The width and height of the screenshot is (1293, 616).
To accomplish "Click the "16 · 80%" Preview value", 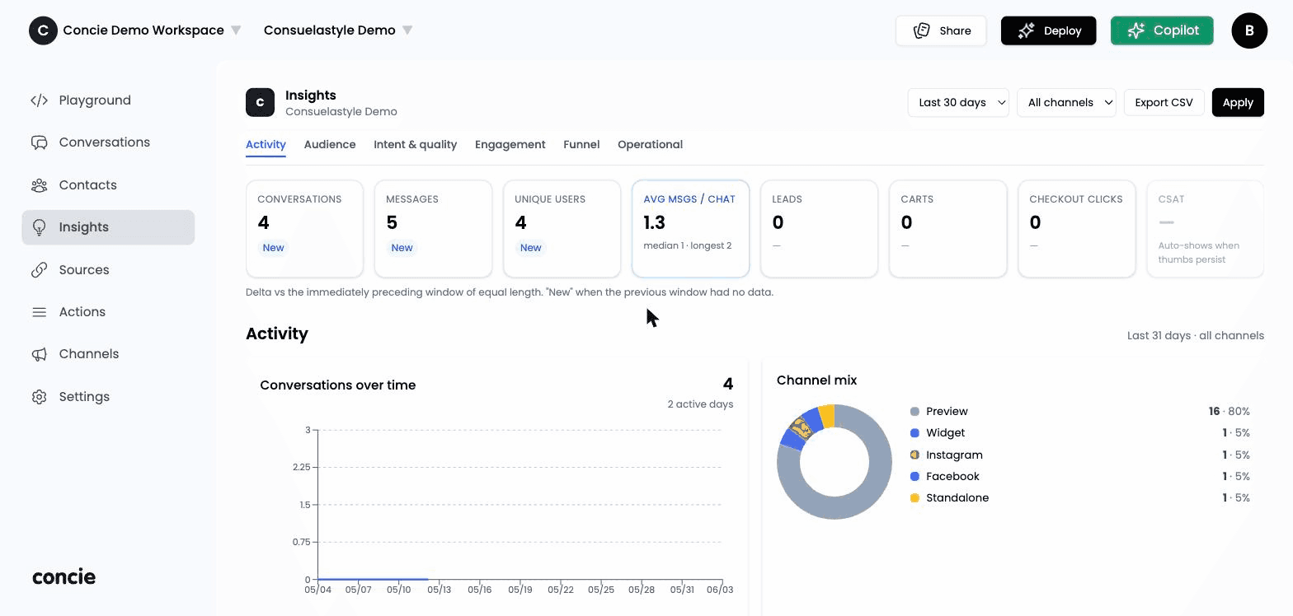I will (1230, 411).
